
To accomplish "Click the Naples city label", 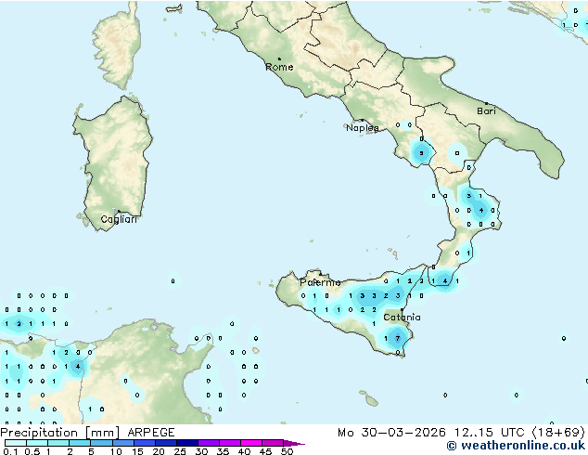I will pos(363,128).
